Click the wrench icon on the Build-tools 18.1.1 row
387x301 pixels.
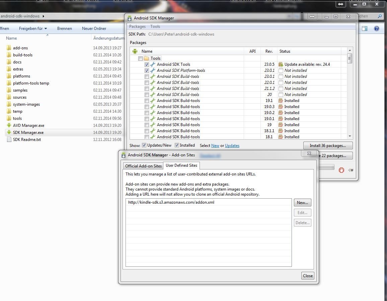[153, 131]
